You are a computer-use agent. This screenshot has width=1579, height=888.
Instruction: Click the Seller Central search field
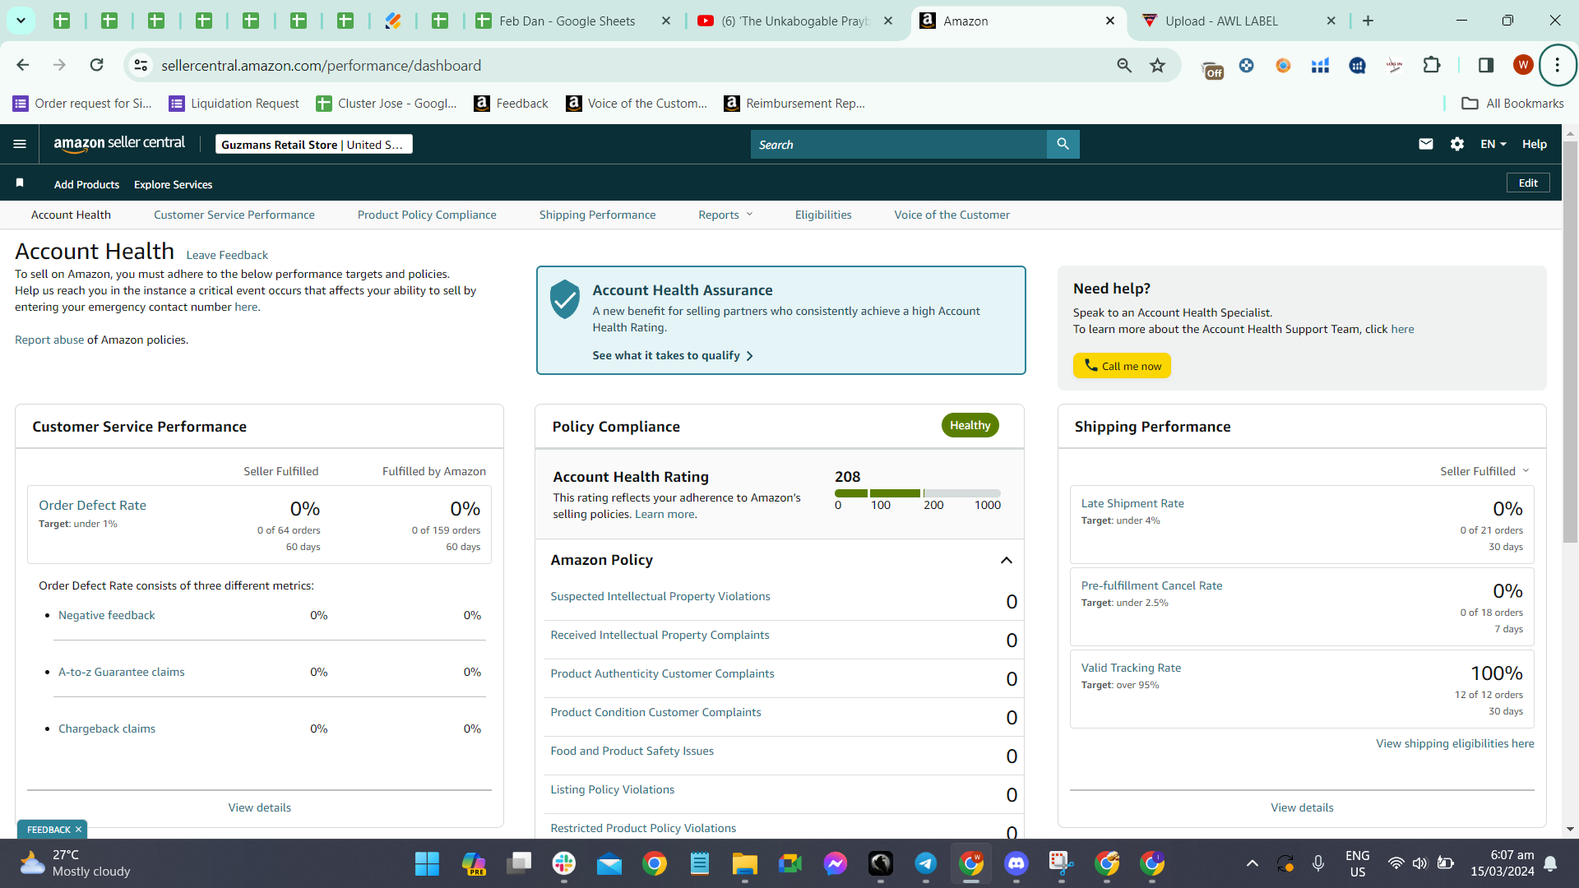tap(899, 144)
